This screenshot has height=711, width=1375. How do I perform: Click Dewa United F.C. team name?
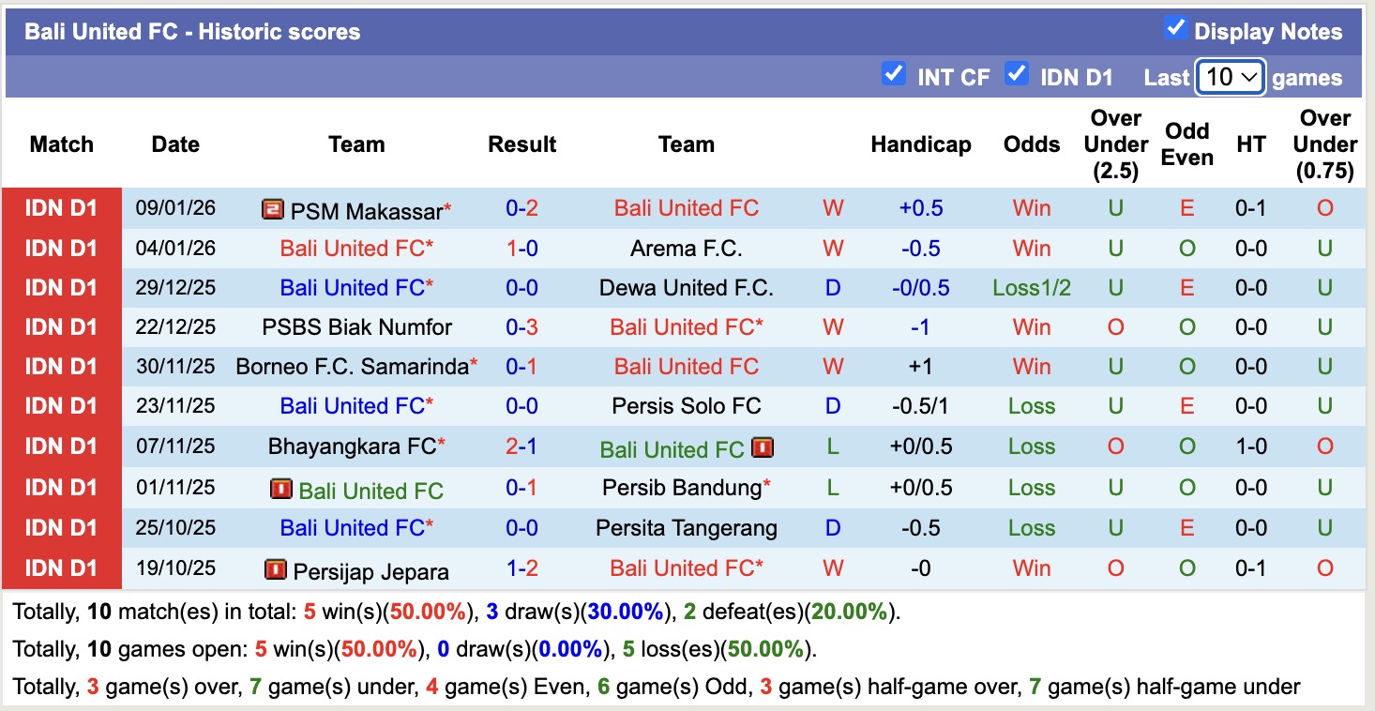click(x=687, y=288)
